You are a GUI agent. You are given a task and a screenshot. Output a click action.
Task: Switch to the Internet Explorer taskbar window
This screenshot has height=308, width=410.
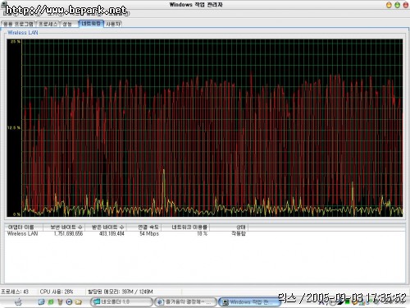point(185,302)
